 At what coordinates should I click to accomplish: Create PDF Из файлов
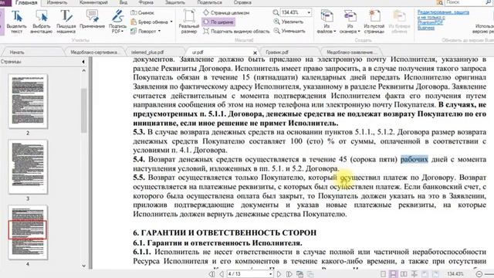[x=327, y=22]
